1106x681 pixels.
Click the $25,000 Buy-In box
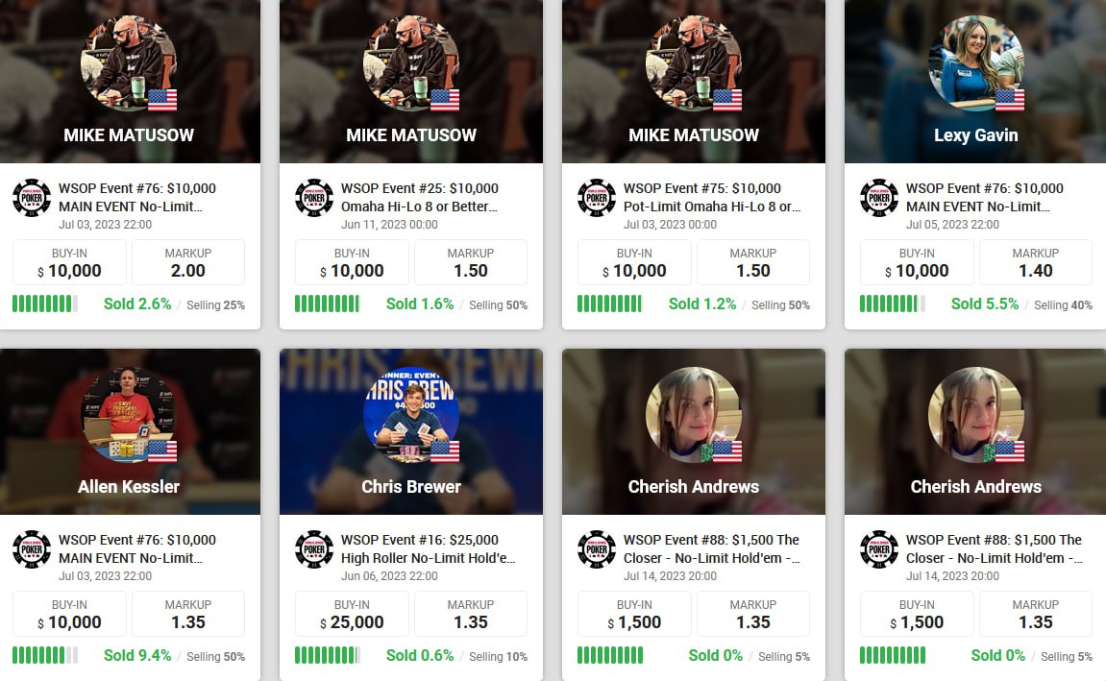pyautogui.click(x=352, y=614)
